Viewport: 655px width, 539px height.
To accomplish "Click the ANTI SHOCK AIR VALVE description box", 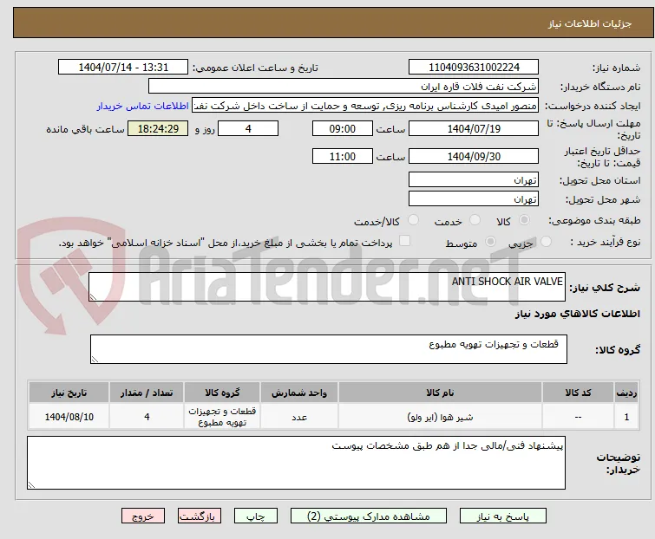I will (x=327, y=287).
